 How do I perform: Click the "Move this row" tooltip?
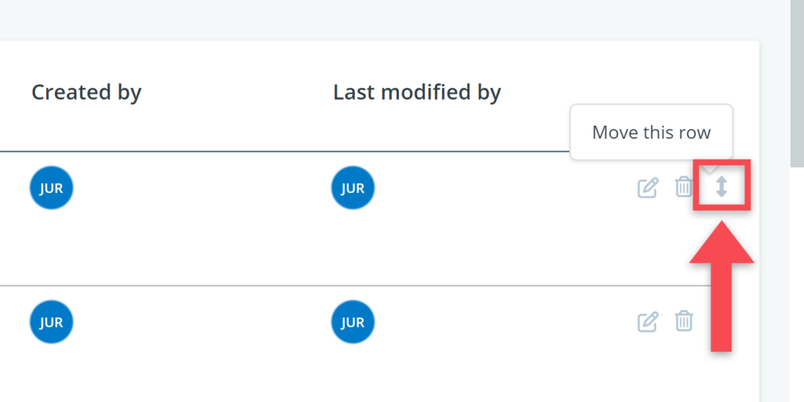point(651,132)
